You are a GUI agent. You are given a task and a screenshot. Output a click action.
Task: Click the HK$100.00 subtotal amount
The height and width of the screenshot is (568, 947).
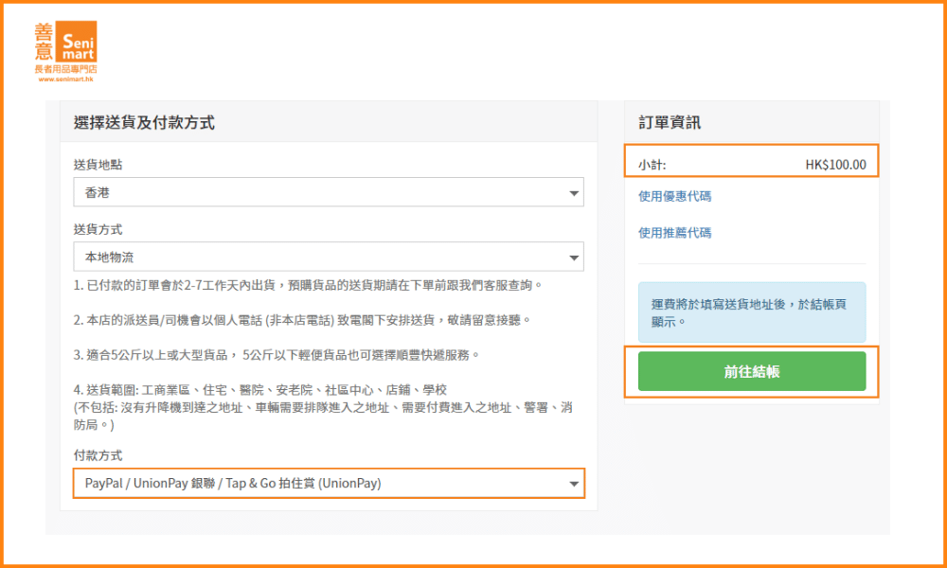tap(835, 165)
